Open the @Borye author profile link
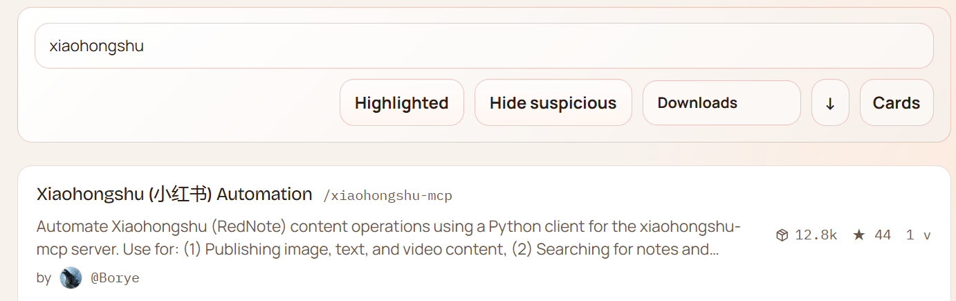Screen dimensions: 956x301 click(x=115, y=278)
